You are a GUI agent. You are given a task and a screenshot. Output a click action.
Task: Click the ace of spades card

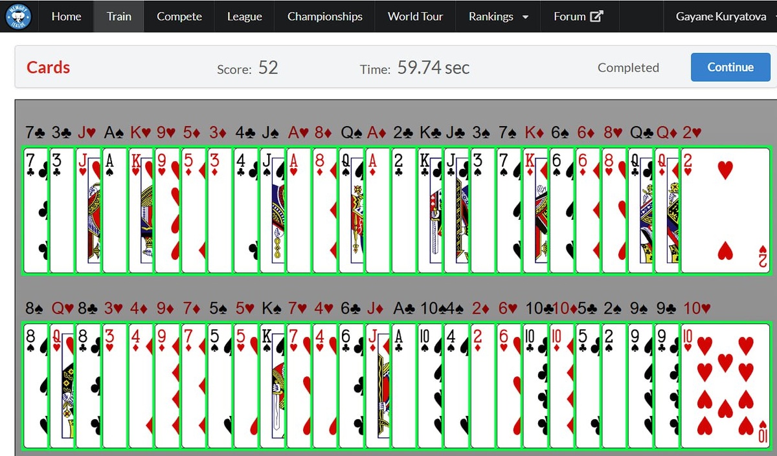[115, 210]
